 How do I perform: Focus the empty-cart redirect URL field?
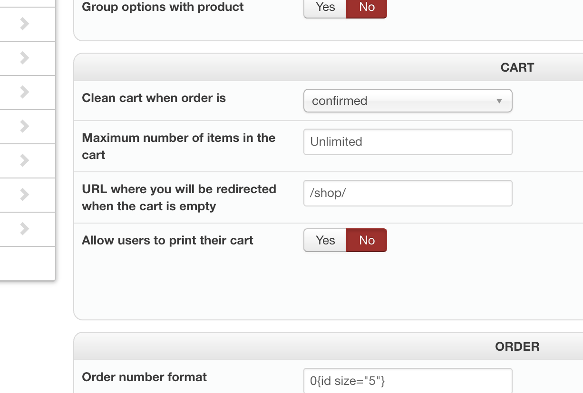point(408,193)
